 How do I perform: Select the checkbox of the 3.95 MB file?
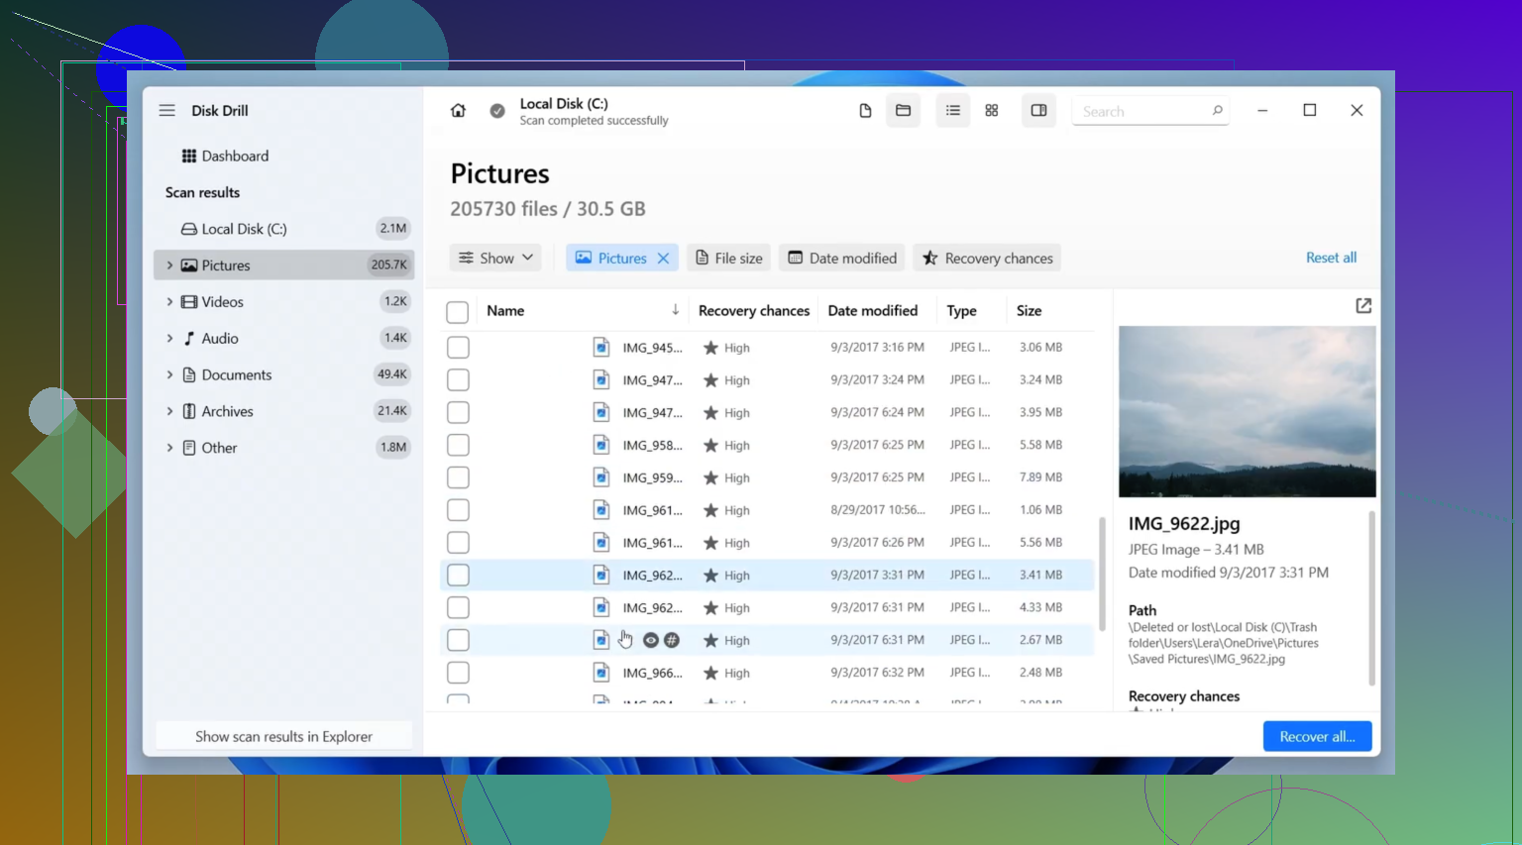tap(458, 412)
